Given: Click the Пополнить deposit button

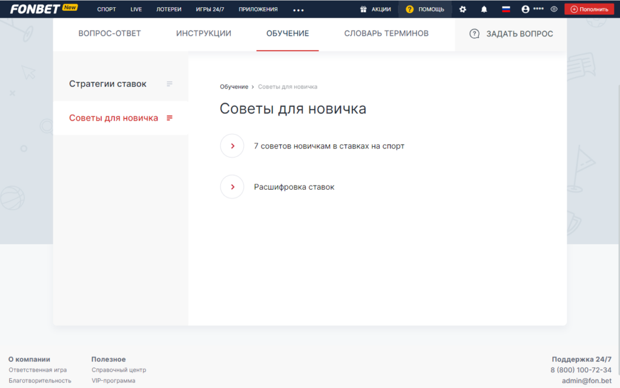Looking at the screenshot, I should coord(589,9).
